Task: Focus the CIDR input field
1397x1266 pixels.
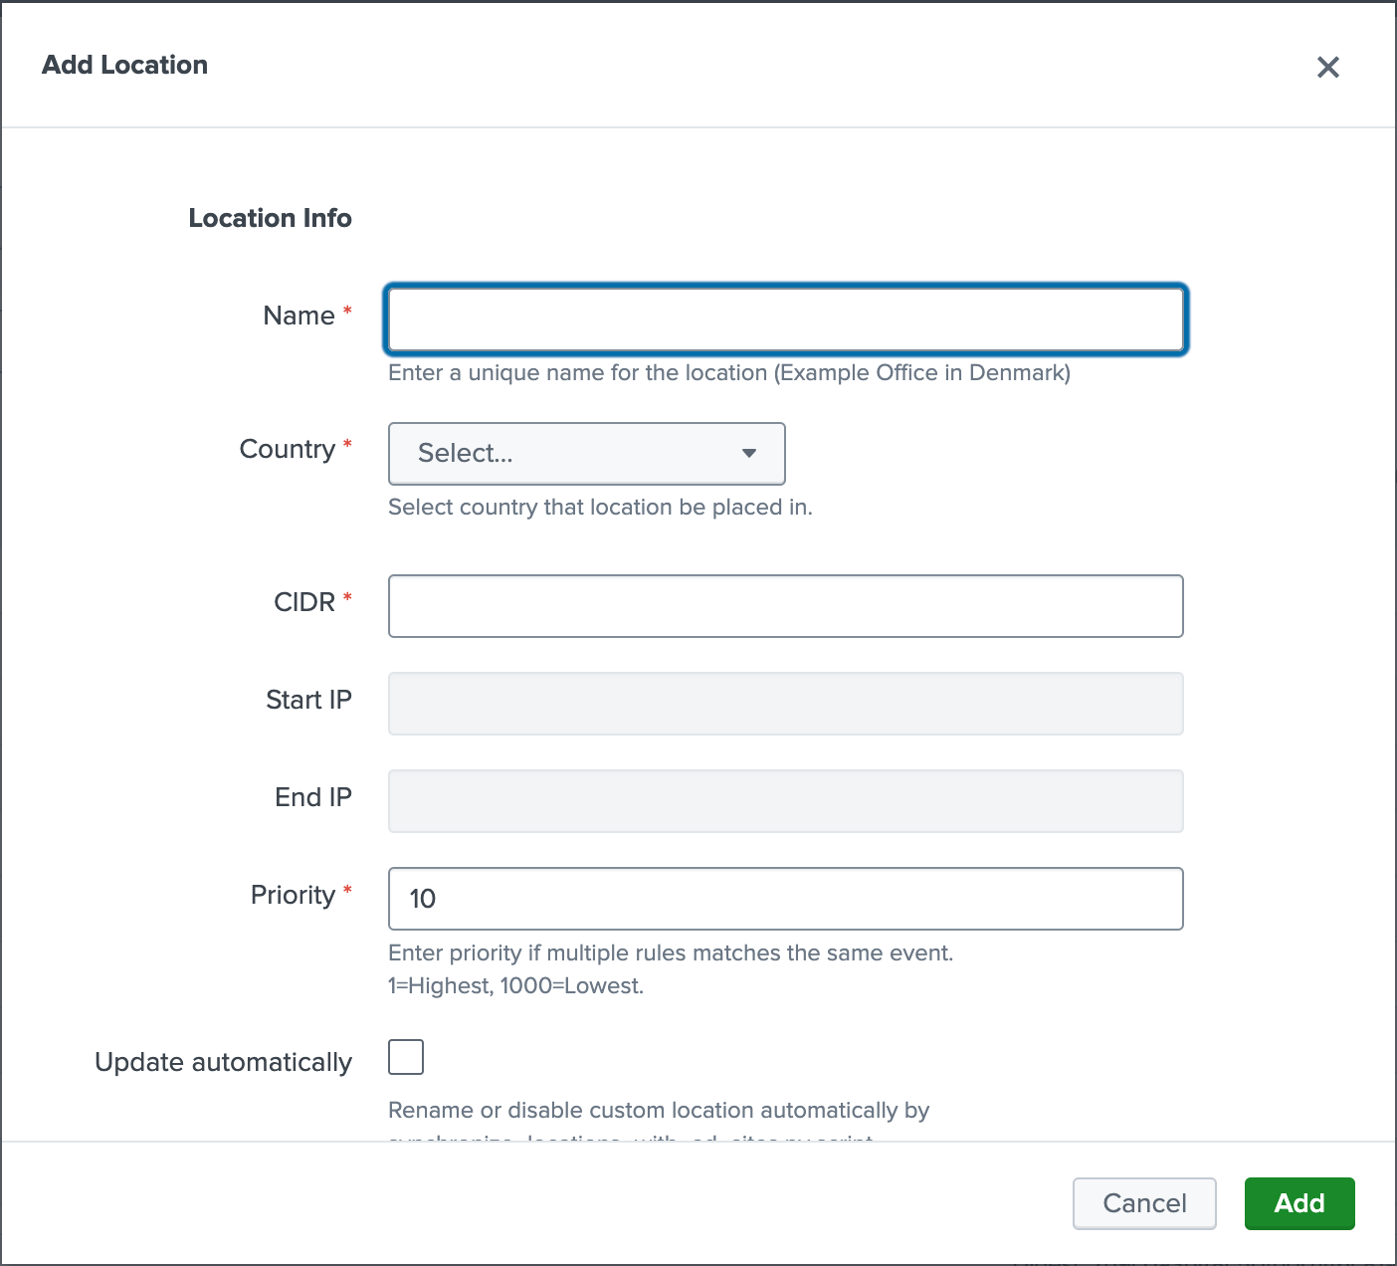Action: [785, 606]
